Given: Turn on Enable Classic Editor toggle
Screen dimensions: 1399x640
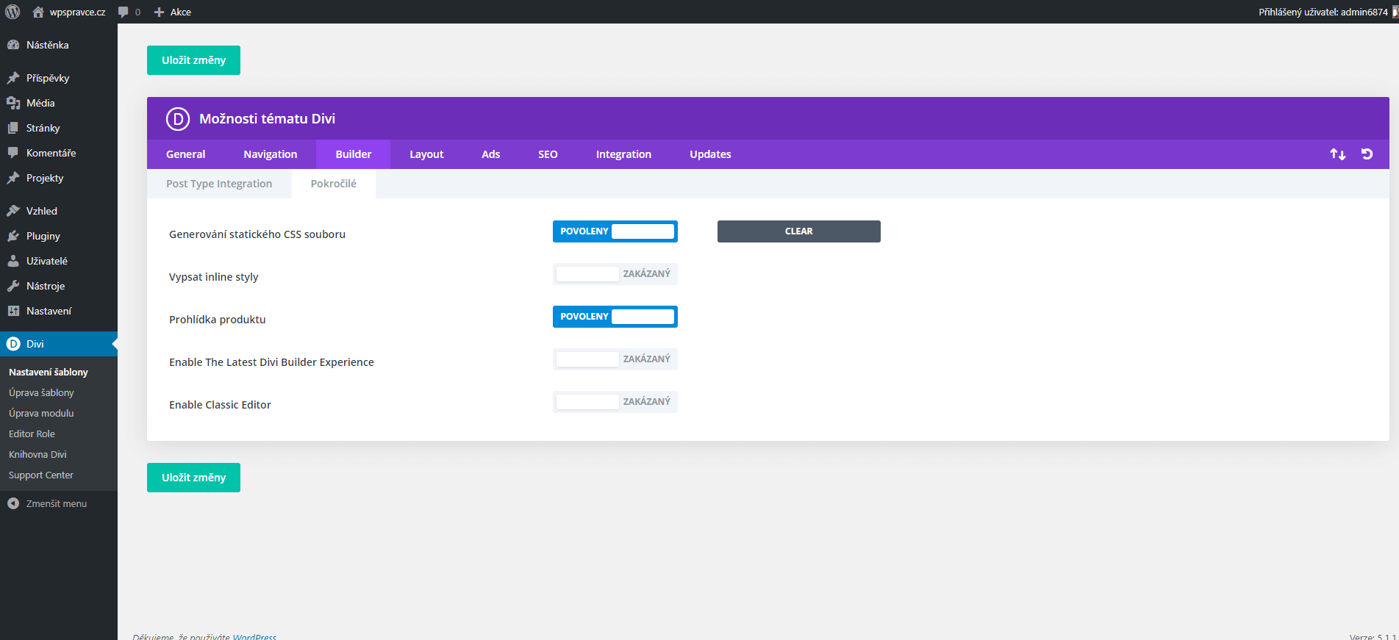Looking at the screenshot, I should pyautogui.click(x=615, y=402).
